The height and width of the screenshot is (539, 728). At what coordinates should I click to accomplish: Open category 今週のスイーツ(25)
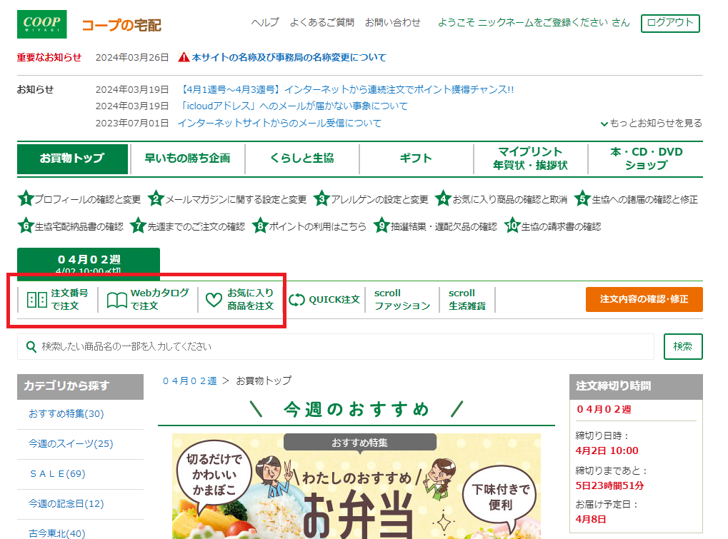coord(71,443)
